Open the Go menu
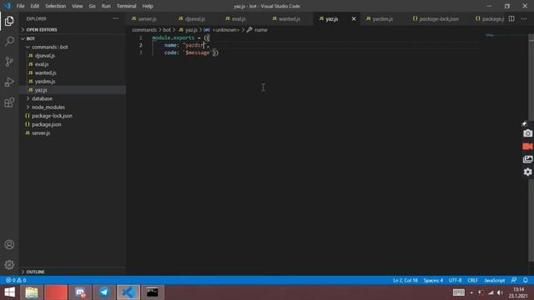This screenshot has height=300, width=534. (92, 6)
